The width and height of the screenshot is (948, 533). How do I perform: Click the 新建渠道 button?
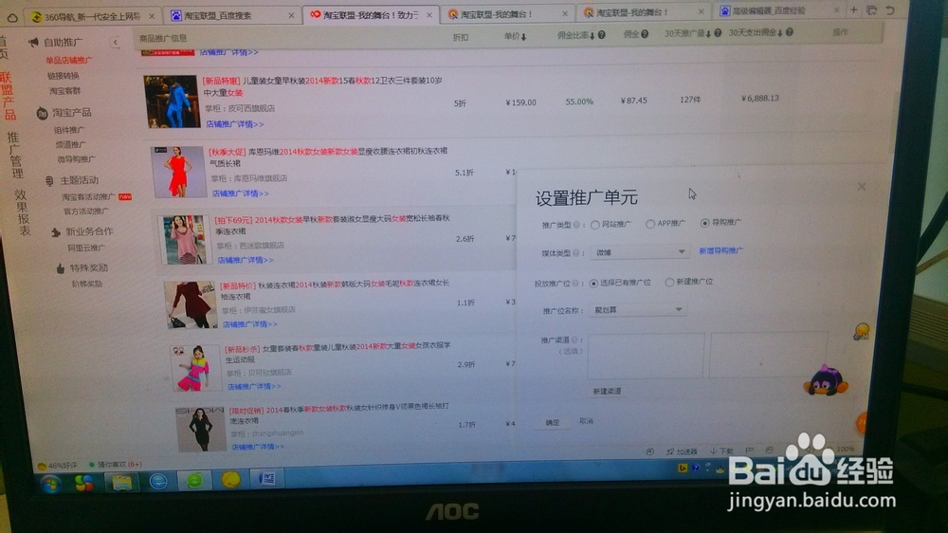pyautogui.click(x=607, y=392)
